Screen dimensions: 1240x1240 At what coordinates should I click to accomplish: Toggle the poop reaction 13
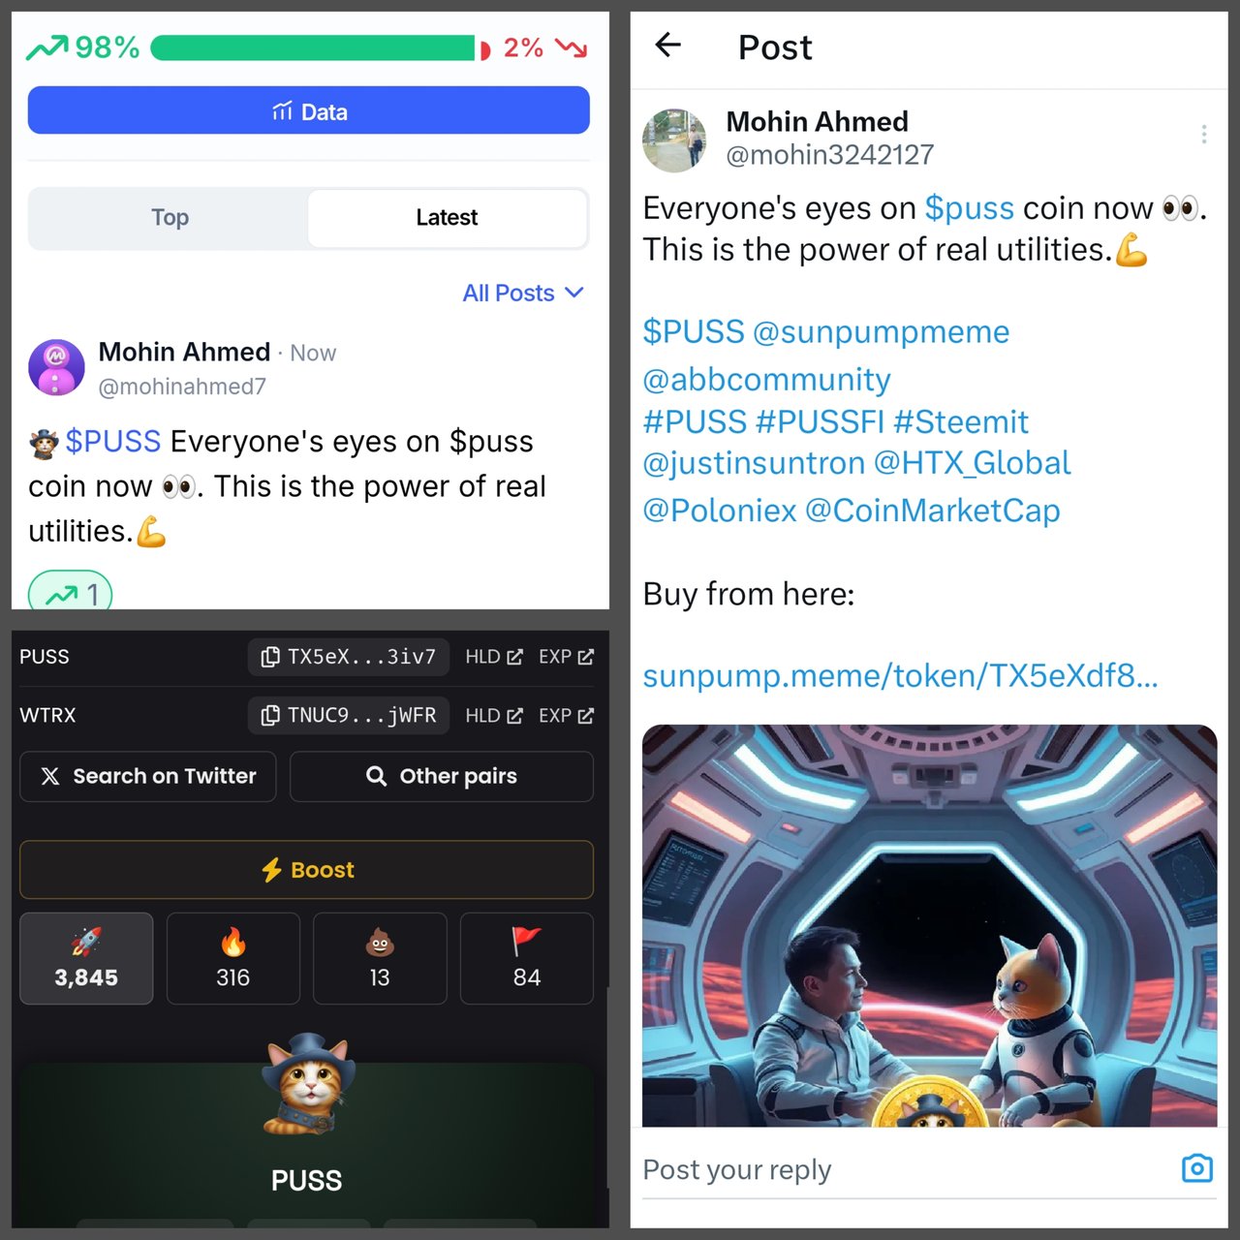380,958
